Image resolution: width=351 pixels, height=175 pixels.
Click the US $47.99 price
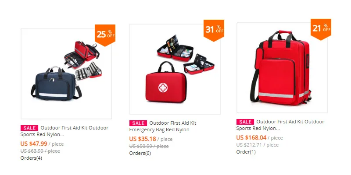click(34, 143)
